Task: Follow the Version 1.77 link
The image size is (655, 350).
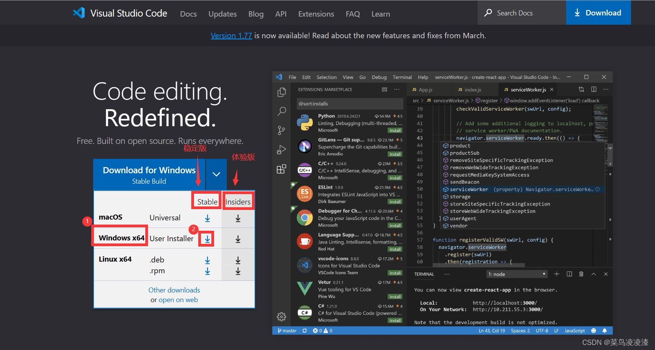Action: coord(231,36)
